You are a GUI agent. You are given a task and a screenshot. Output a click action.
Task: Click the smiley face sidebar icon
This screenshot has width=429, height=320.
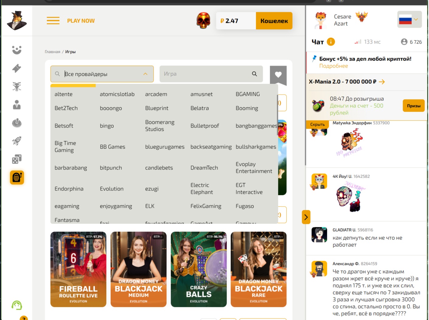click(17, 50)
